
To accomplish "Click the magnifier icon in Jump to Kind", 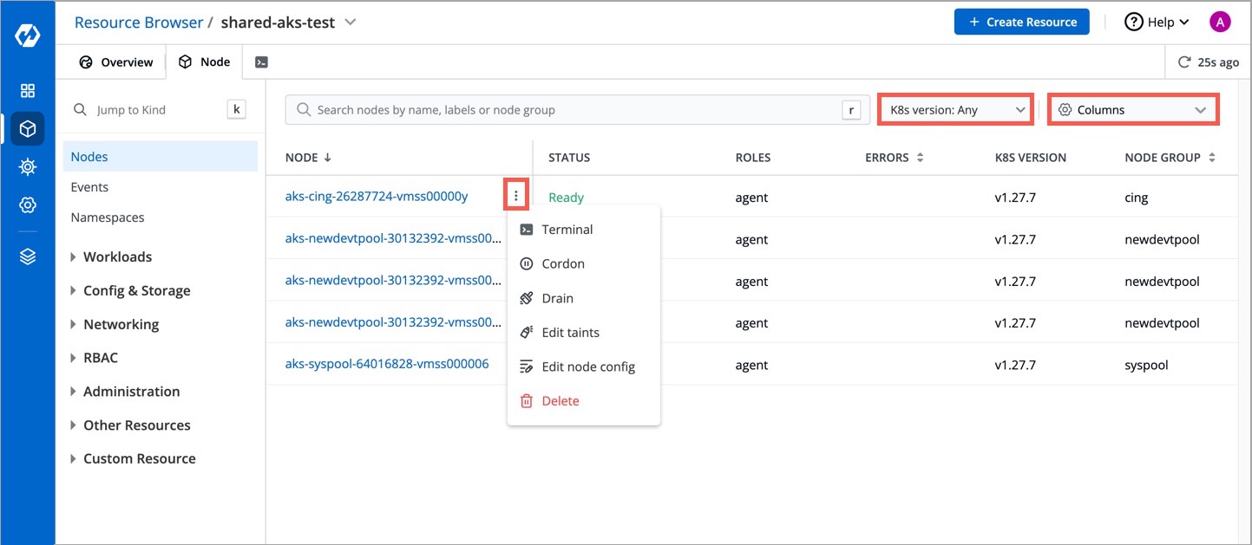I will coord(80,109).
